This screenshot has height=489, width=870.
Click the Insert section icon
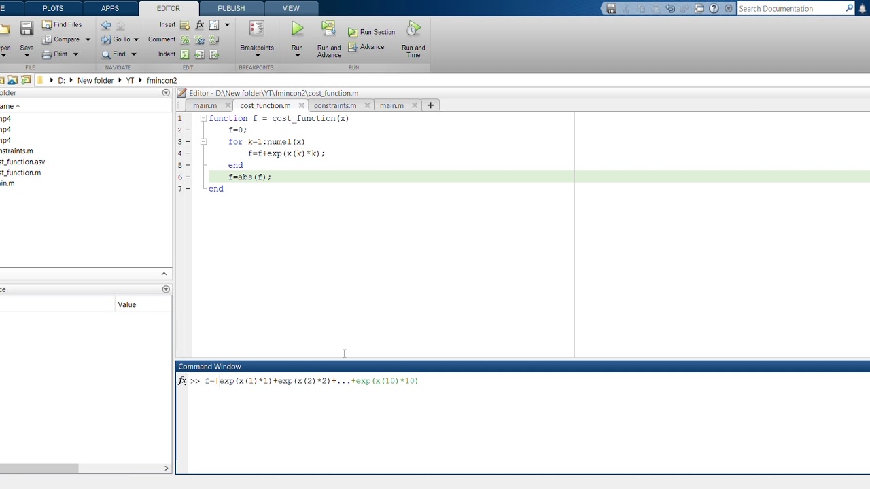point(185,25)
